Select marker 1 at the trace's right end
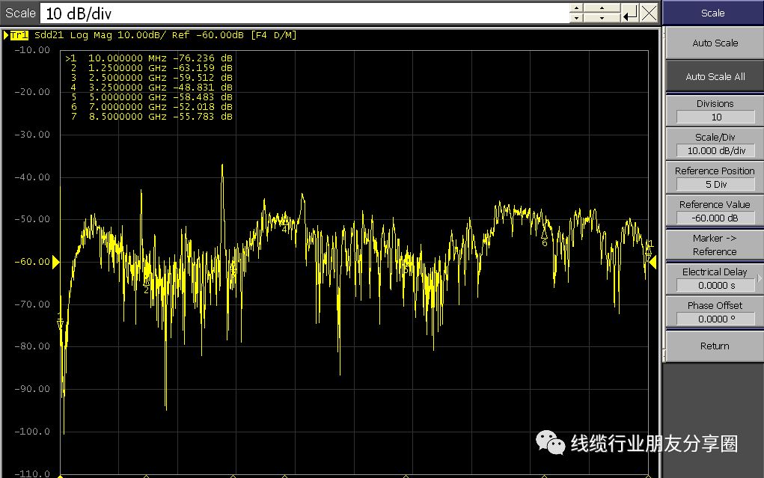This screenshot has height=478, width=764. tap(649, 248)
